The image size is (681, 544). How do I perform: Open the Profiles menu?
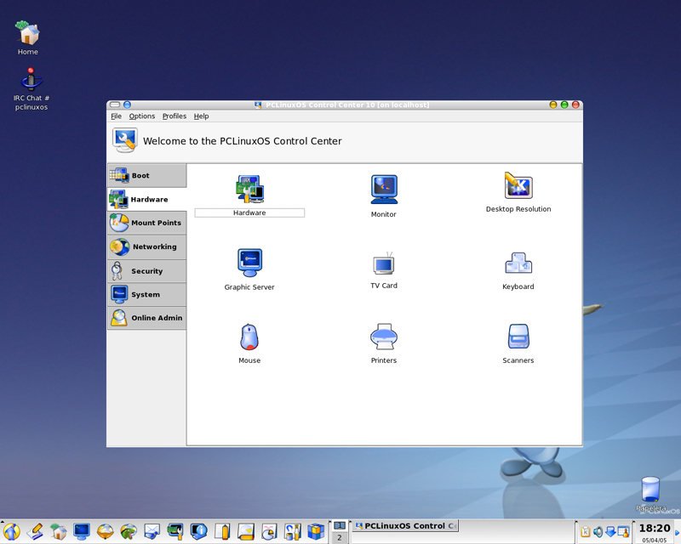pos(175,116)
